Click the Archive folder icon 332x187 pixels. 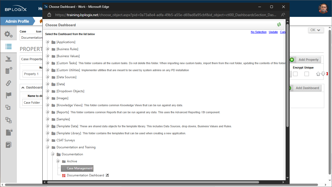pyautogui.click(x=64, y=161)
